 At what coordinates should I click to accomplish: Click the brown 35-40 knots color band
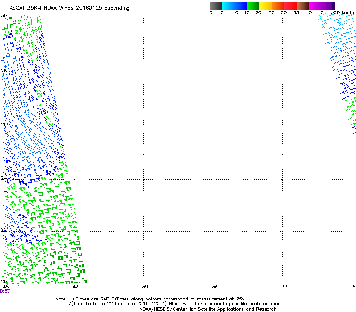pos(303,6)
